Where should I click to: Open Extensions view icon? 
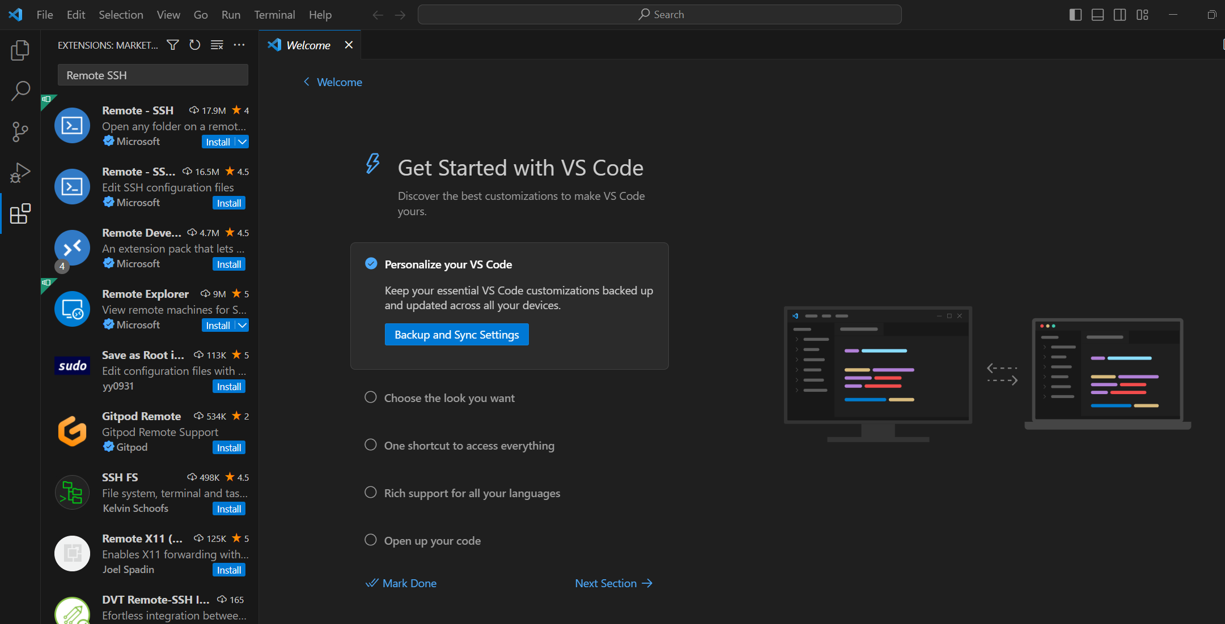pyautogui.click(x=20, y=213)
